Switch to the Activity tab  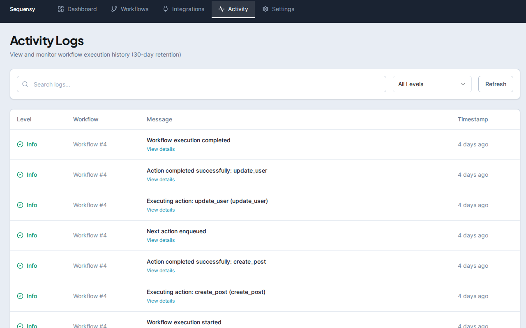click(233, 9)
